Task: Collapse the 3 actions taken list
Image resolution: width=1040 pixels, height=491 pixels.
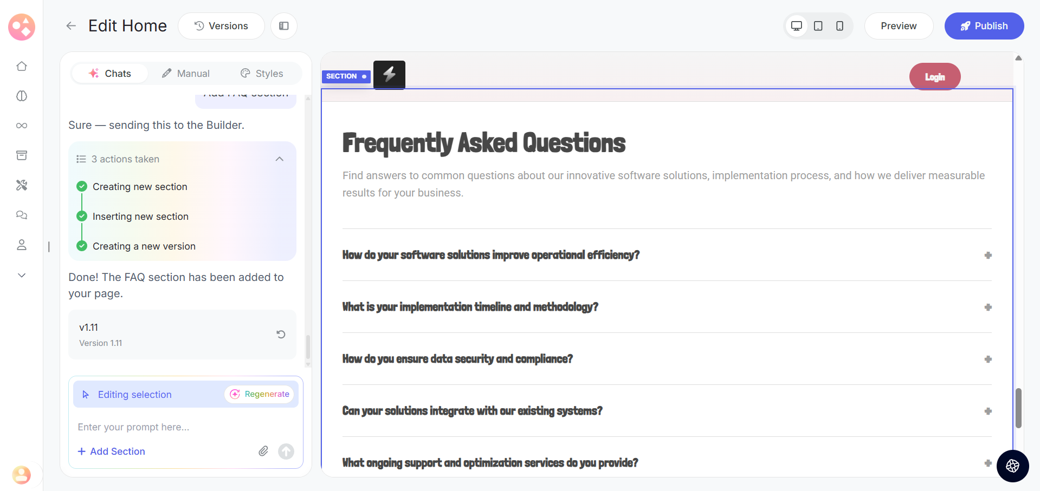Action: point(280,159)
